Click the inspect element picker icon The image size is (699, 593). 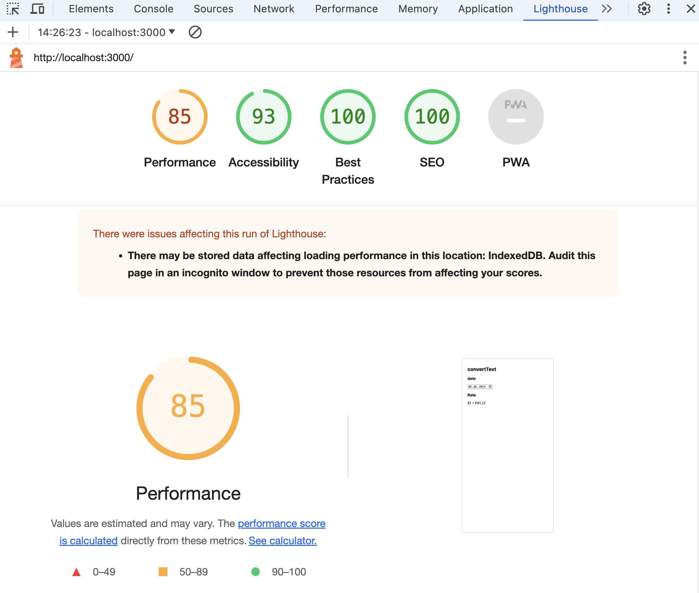[13, 9]
